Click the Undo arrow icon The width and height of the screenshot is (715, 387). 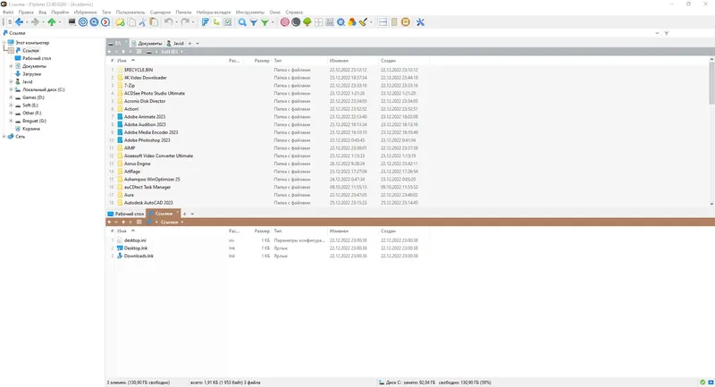pyautogui.click(x=168, y=21)
